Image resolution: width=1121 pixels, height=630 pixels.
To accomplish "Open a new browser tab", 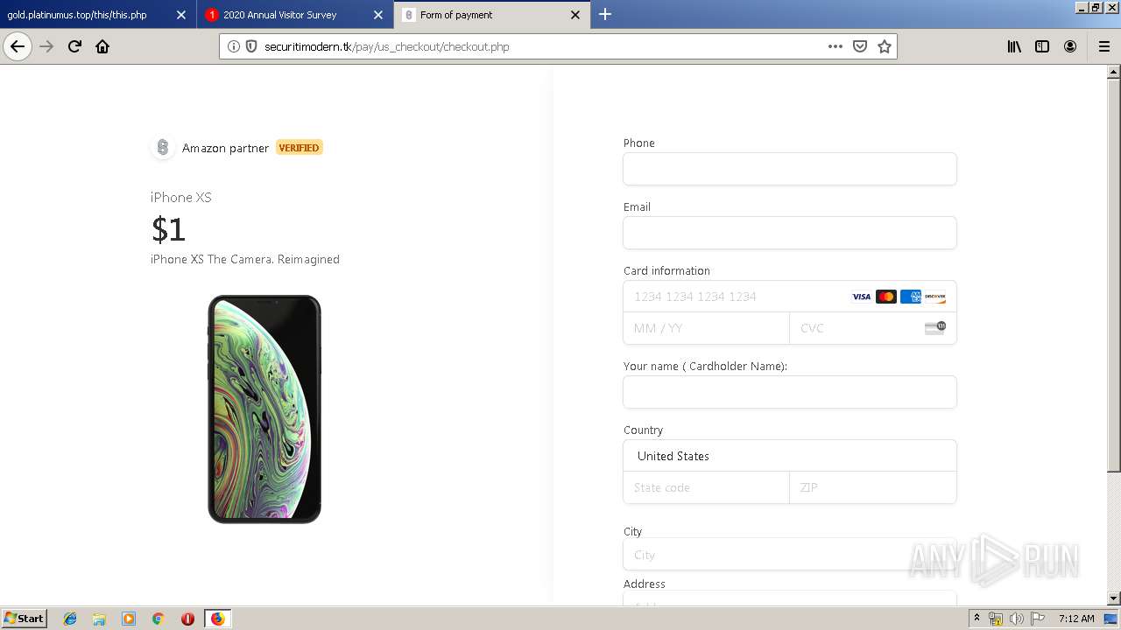I will [x=605, y=14].
